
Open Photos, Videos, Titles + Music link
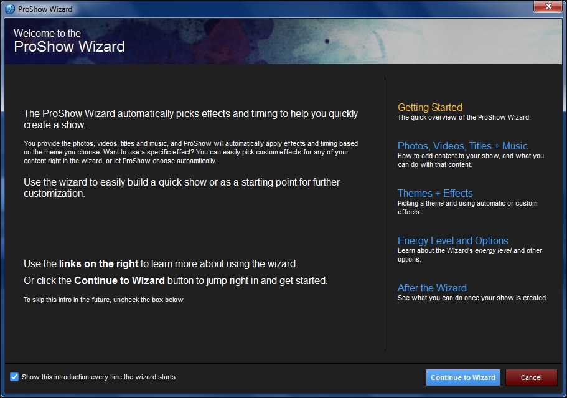point(462,146)
